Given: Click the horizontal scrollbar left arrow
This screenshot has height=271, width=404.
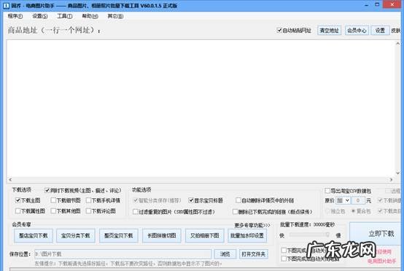Looking at the screenshot, I should coord(10,179).
